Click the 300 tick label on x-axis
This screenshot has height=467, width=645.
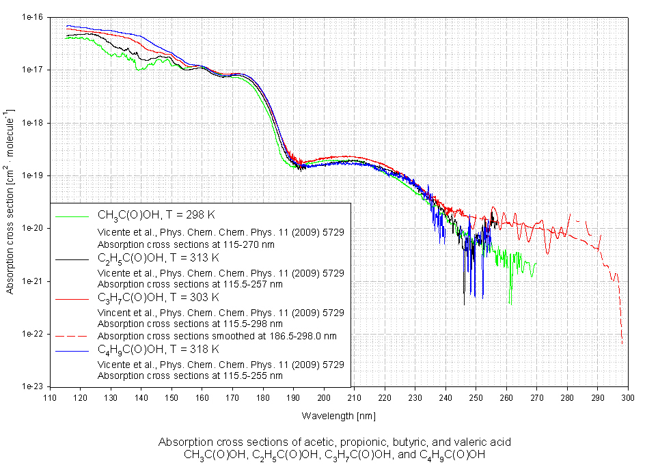(x=628, y=398)
